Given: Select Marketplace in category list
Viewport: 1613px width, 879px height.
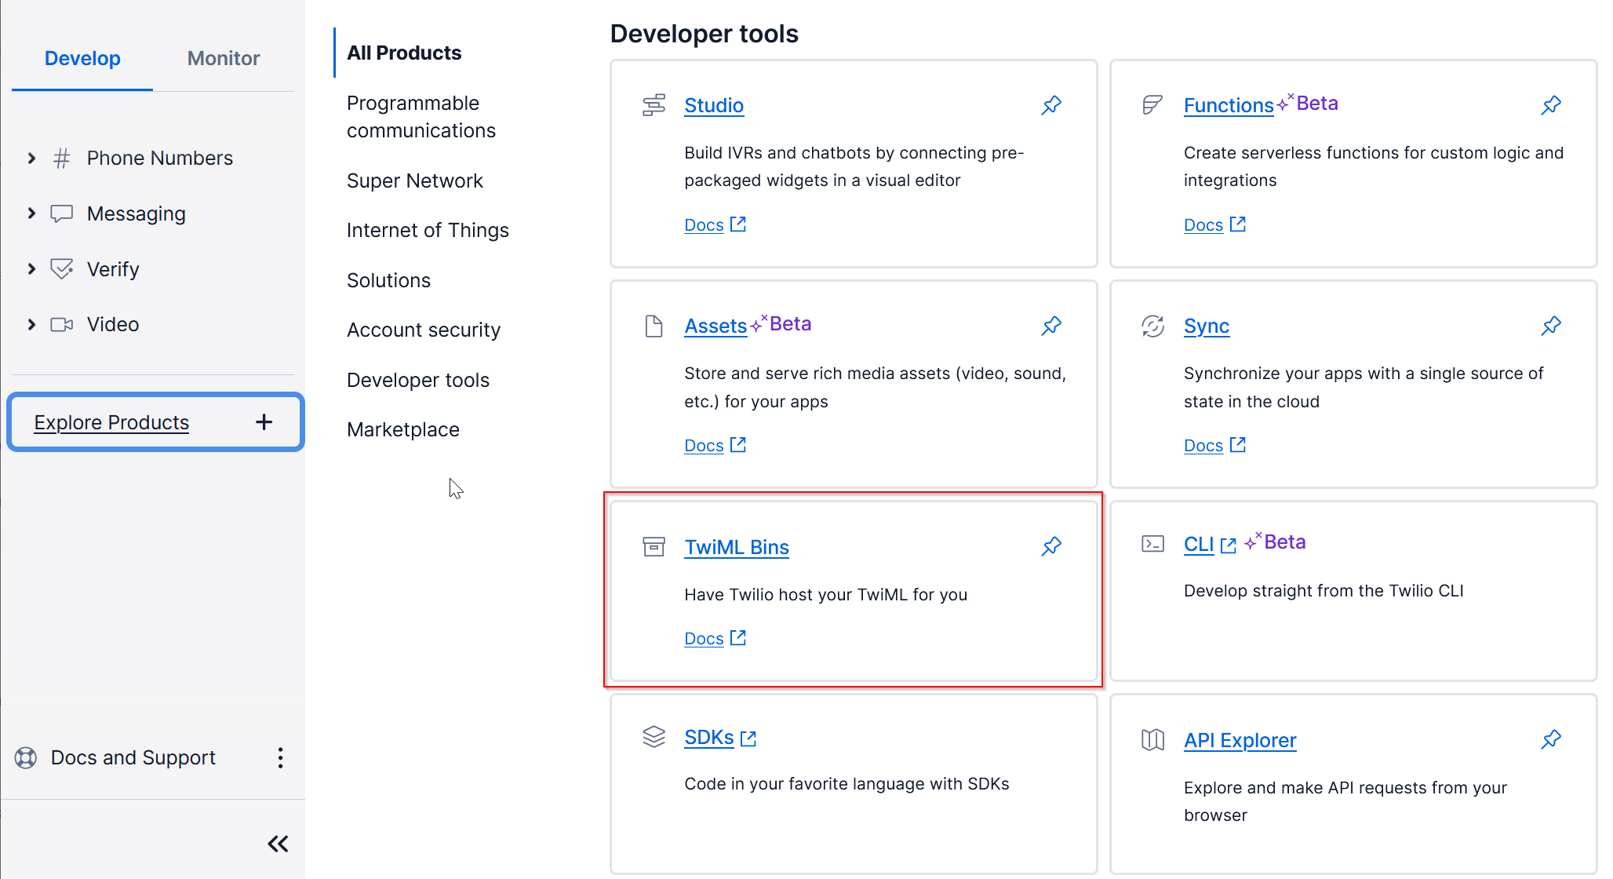Looking at the screenshot, I should point(402,429).
